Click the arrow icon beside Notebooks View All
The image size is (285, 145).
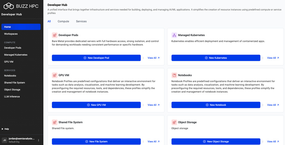point(278,105)
